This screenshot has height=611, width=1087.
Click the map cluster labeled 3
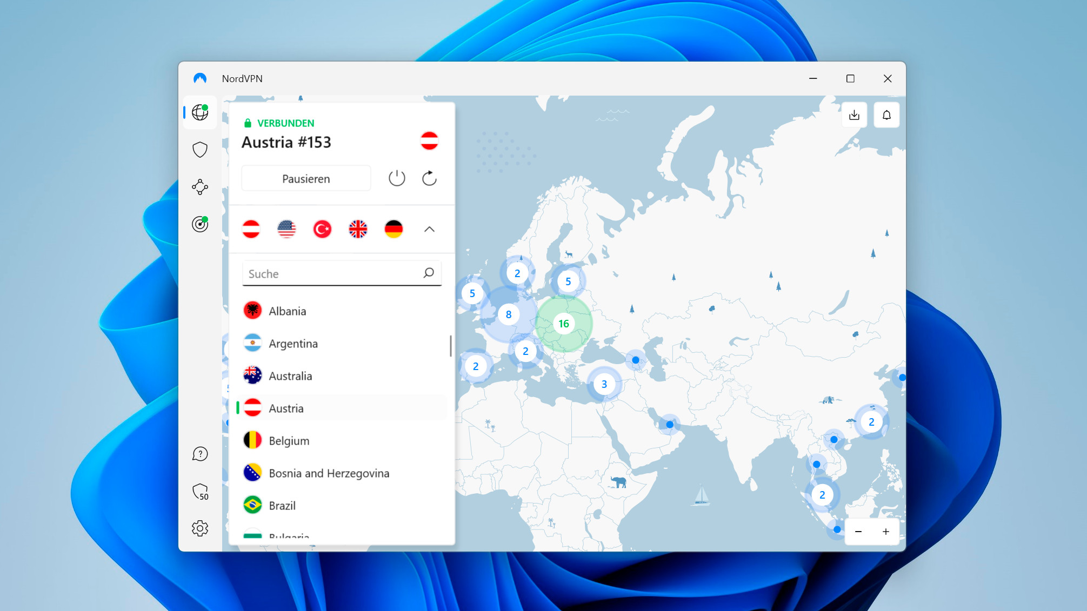pos(604,384)
